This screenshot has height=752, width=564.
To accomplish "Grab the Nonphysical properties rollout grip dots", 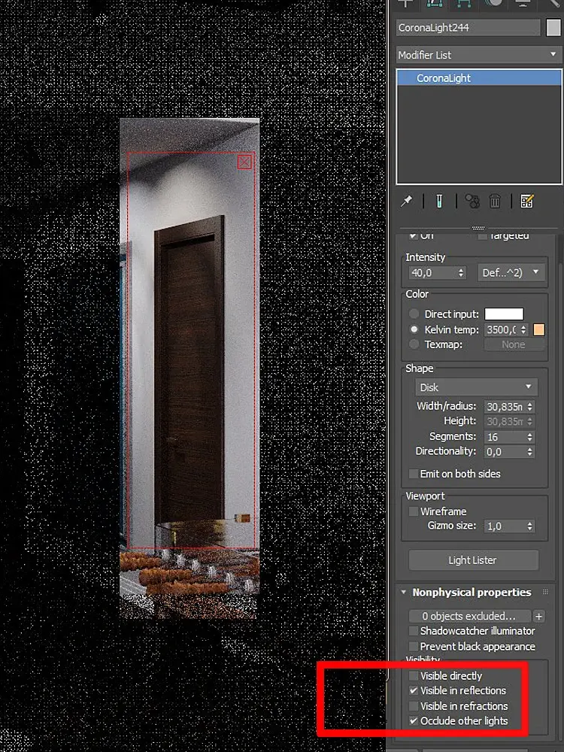I will [545, 593].
